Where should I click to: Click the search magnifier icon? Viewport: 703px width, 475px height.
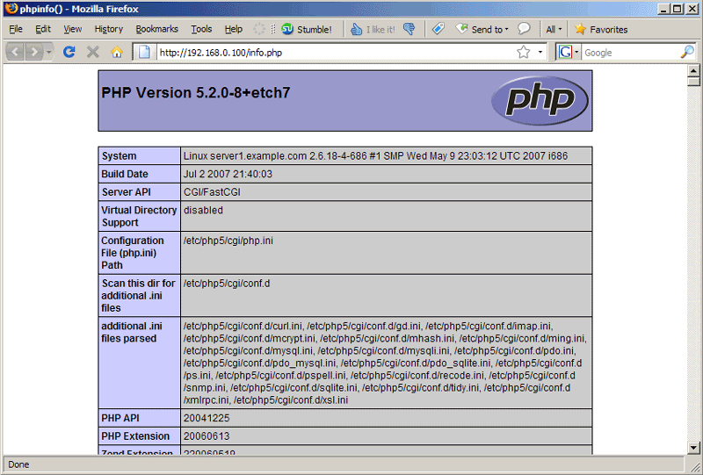point(687,53)
